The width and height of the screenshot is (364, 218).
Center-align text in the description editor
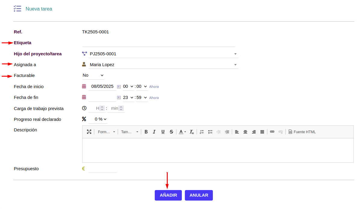(245, 132)
